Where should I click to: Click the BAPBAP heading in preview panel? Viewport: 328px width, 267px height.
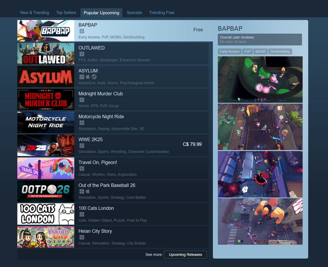coord(230,28)
